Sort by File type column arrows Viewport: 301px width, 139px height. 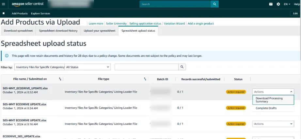[x=145, y=79]
